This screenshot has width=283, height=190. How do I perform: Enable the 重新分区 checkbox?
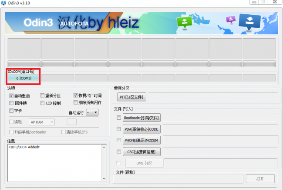pos(42,95)
